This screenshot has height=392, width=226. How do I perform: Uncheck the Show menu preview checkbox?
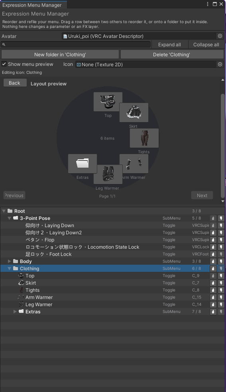pyautogui.click(x=4, y=64)
